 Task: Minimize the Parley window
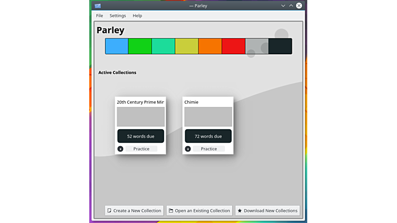pos(282,6)
